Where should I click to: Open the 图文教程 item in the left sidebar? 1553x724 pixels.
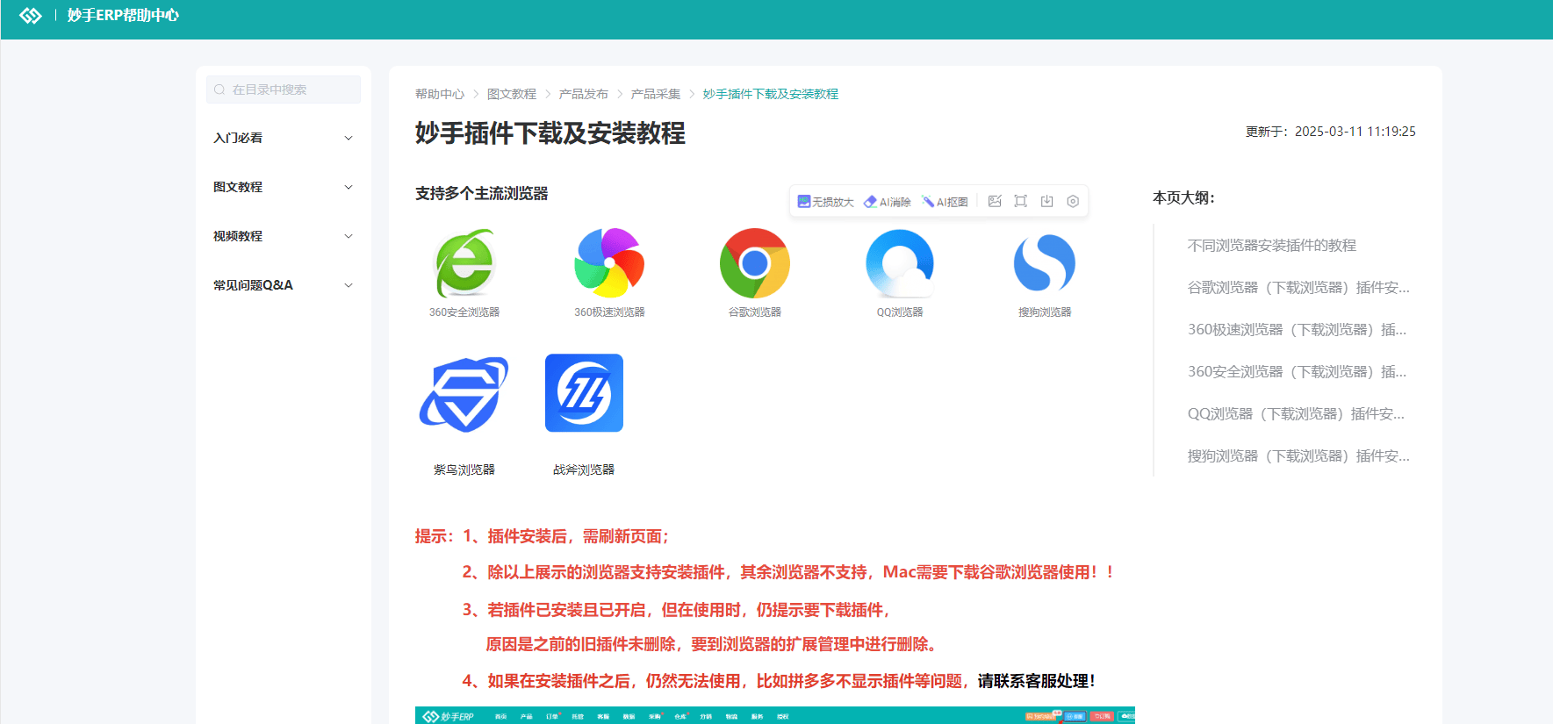pos(238,187)
